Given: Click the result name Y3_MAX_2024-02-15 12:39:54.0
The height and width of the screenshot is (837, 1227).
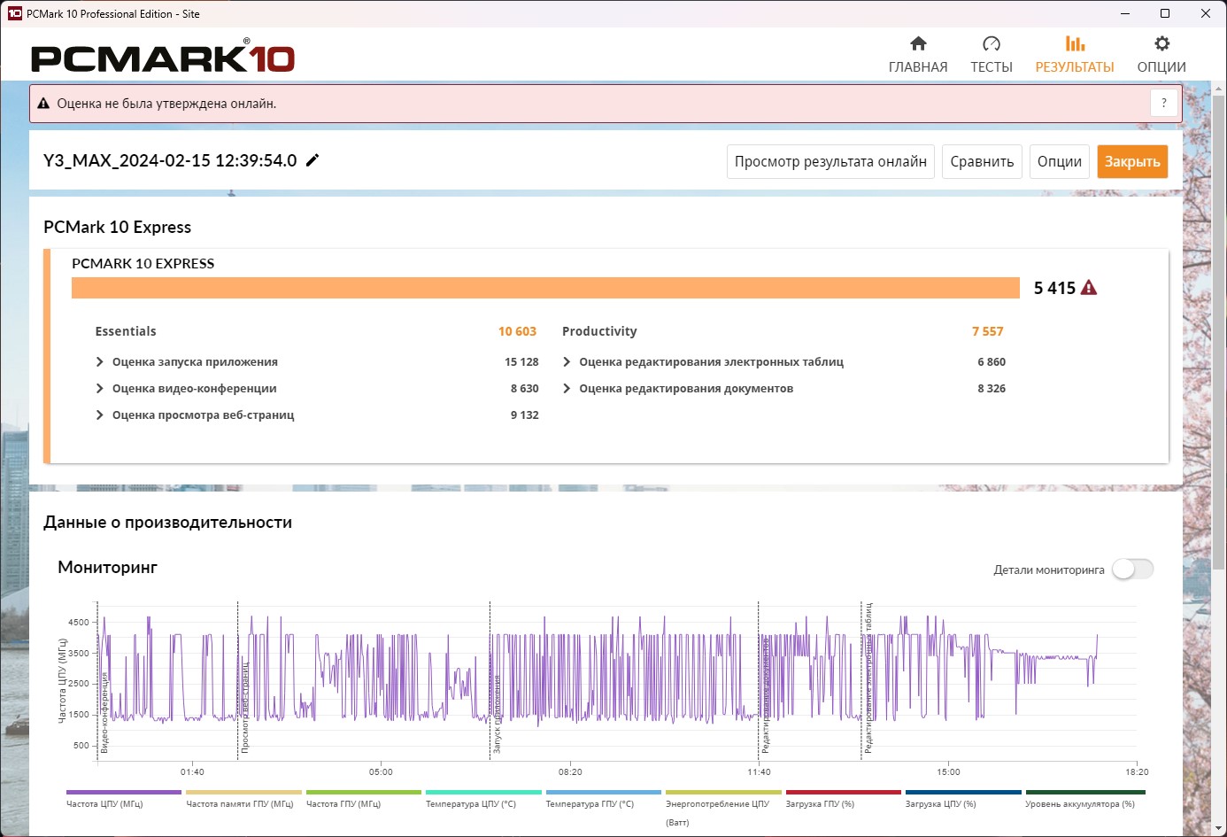Looking at the screenshot, I should (170, 160).
